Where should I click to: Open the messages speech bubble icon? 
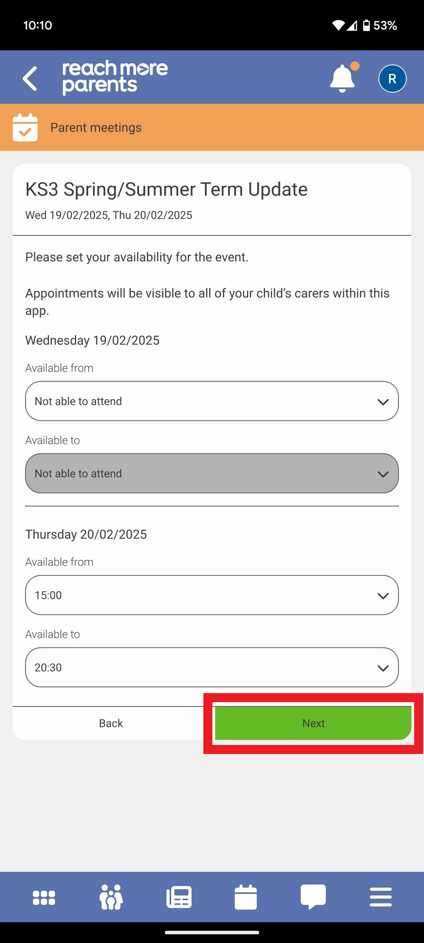(313, 897)
